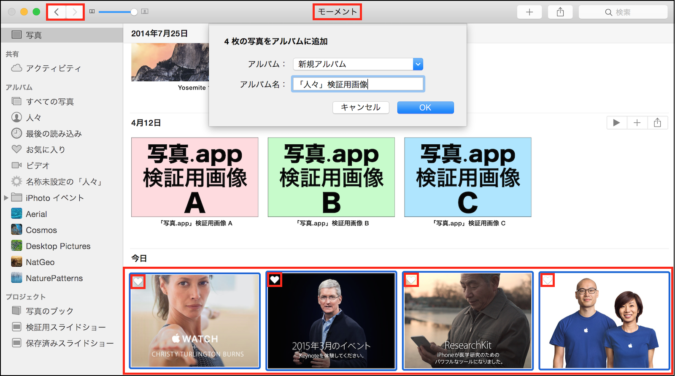Click the 今日 moment header

139,258
